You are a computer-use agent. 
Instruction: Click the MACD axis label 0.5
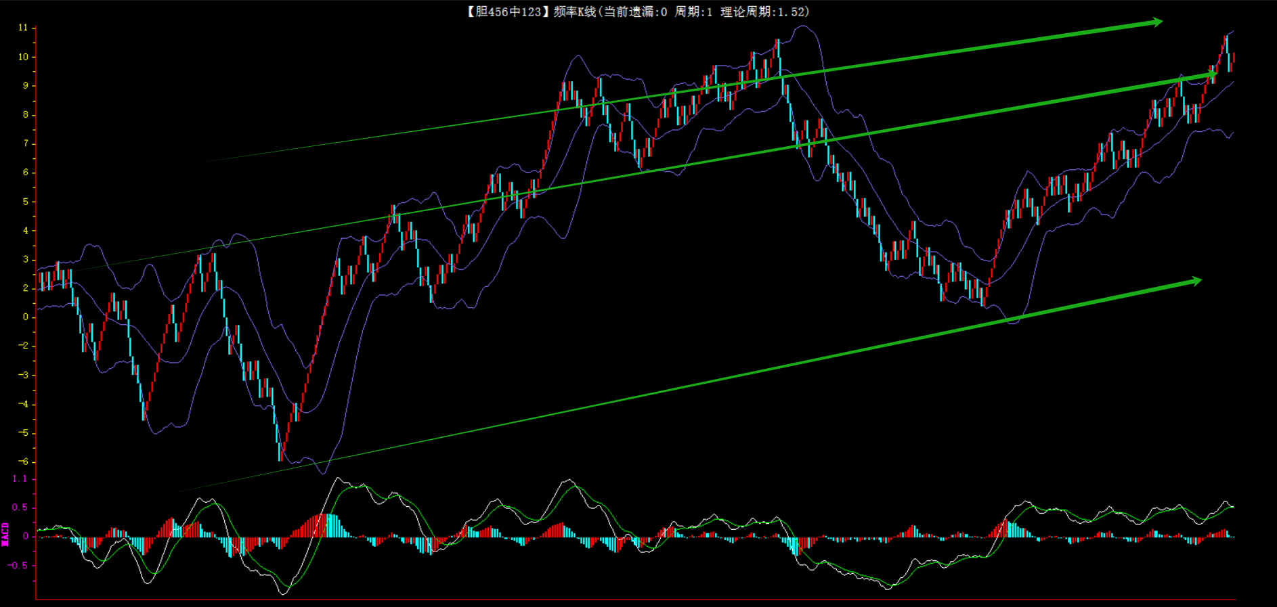pyautogui.click(x=20, y=508)
